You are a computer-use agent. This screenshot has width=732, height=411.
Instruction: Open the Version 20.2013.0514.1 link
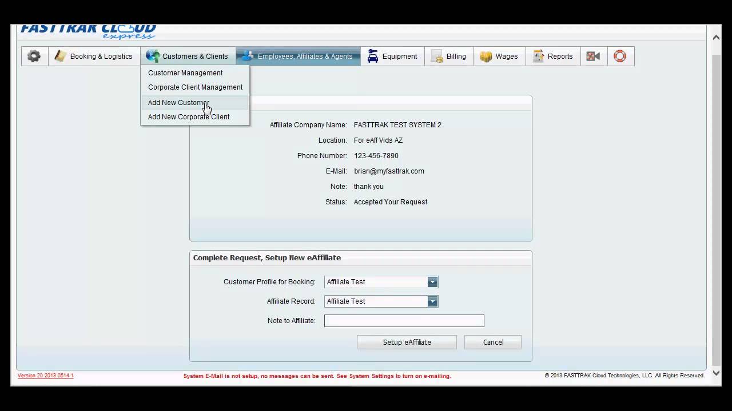coord(46,376)
